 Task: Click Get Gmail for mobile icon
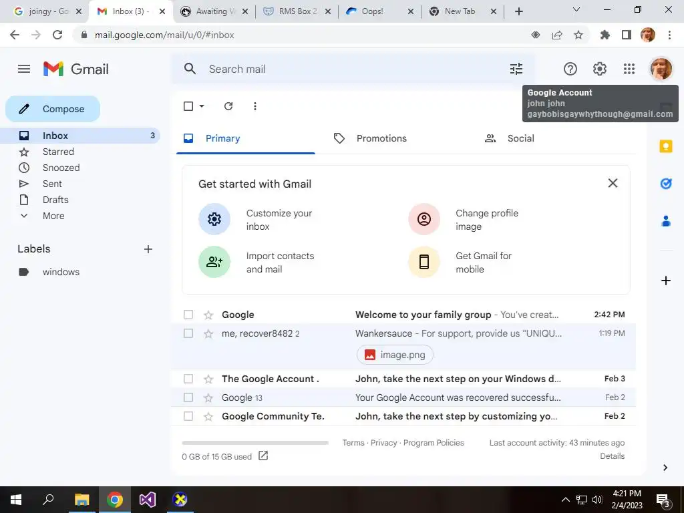click(x=424, y=262)
